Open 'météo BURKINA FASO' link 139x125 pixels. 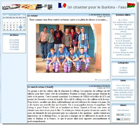(x=123, y=92)
